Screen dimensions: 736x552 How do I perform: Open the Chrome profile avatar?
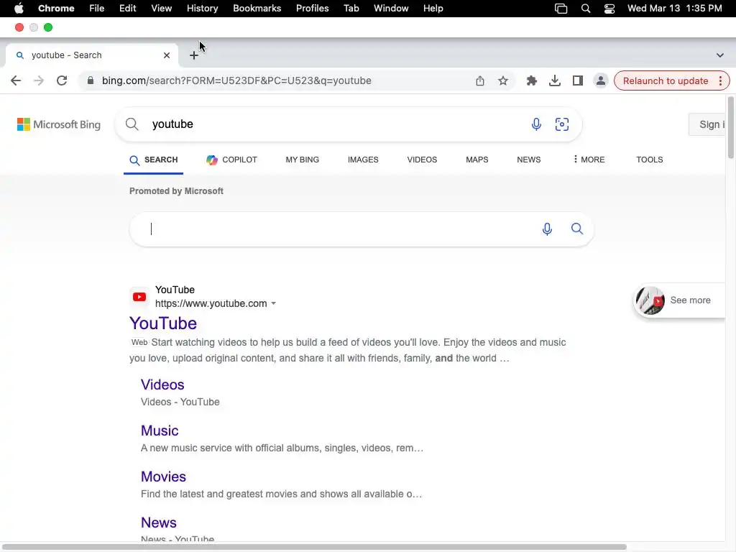(601, 80)
